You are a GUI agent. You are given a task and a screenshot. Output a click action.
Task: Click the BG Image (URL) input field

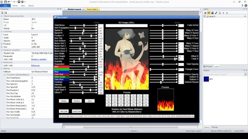coord(127,25)
